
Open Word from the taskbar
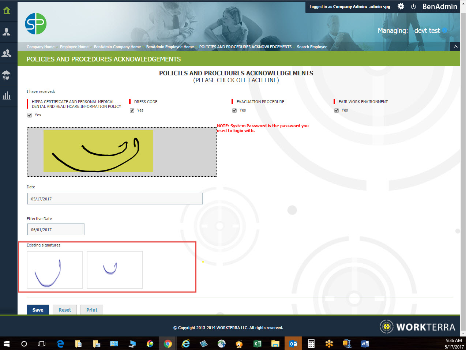(365, 343)
